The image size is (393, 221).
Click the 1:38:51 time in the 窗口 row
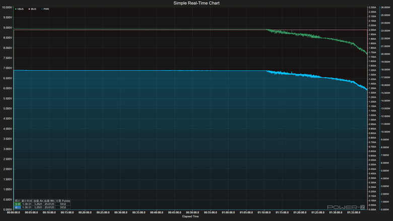pos(27,207)
